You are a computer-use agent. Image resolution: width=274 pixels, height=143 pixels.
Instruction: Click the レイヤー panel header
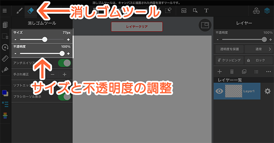(x=244, y=23)
